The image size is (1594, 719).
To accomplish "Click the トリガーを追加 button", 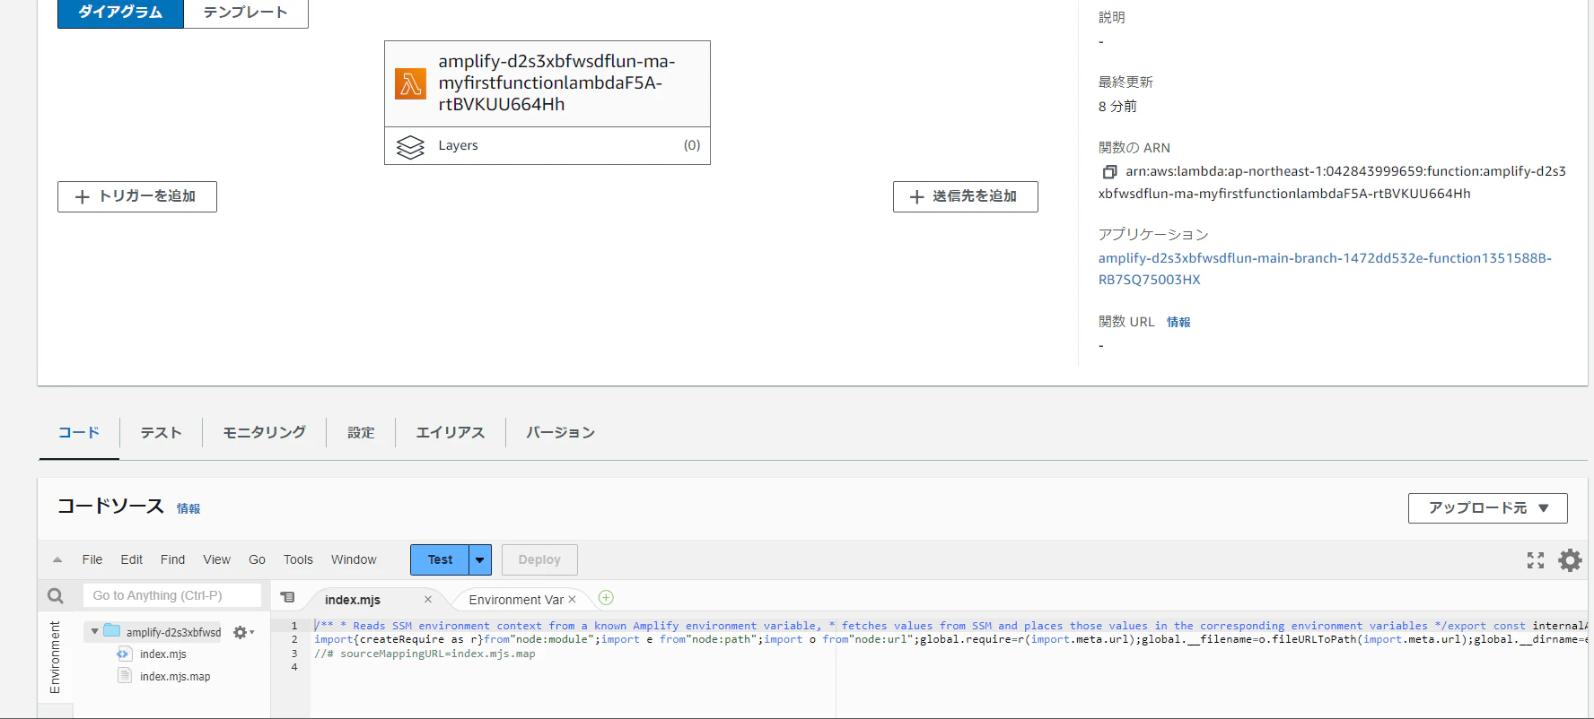I will [137, 196].
